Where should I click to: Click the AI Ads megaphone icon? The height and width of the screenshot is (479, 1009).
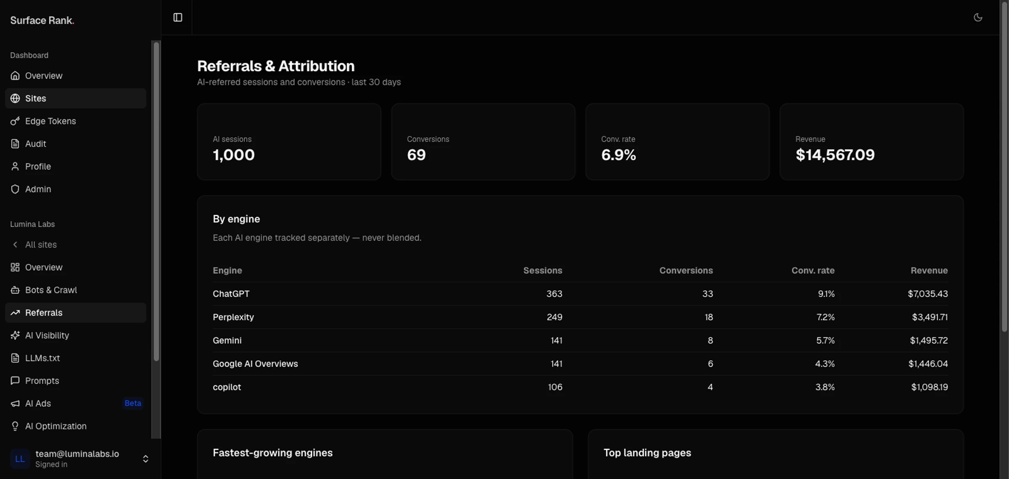click(x=15, y=403)
